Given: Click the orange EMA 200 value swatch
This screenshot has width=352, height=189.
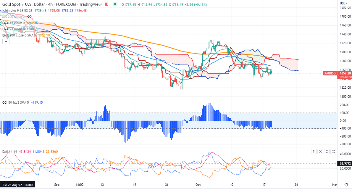Looking at the screenshot, I should click(44, 35).
